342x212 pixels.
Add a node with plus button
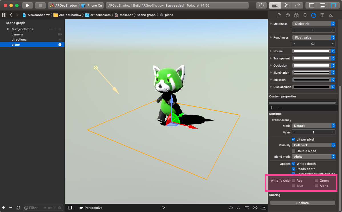point(3,208)
